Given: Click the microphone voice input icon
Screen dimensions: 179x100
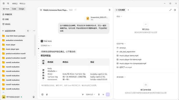Looking at the screenshot, I should pos(99,94).
